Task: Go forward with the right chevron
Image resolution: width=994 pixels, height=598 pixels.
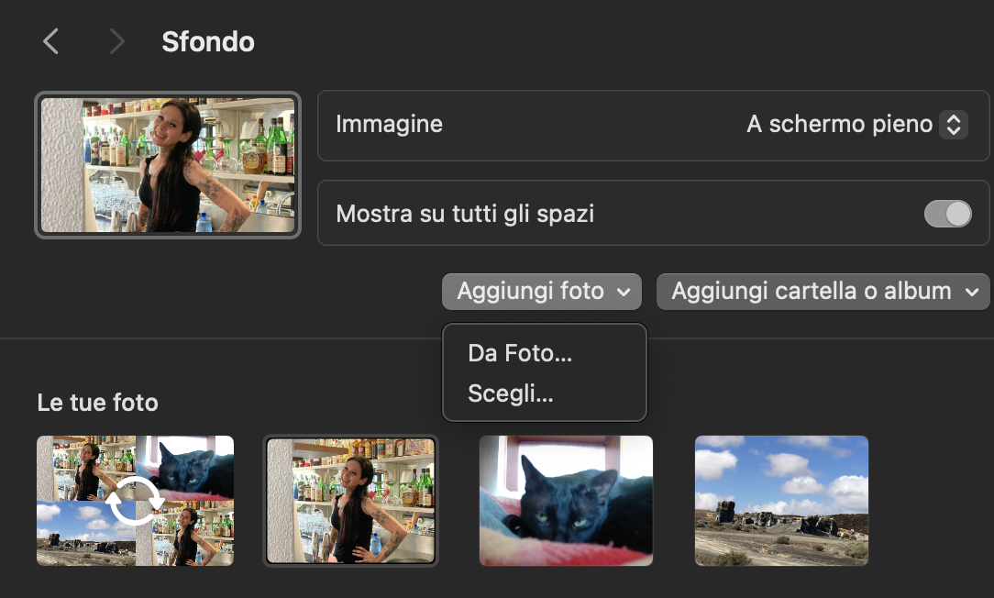Action: point(116,42)
